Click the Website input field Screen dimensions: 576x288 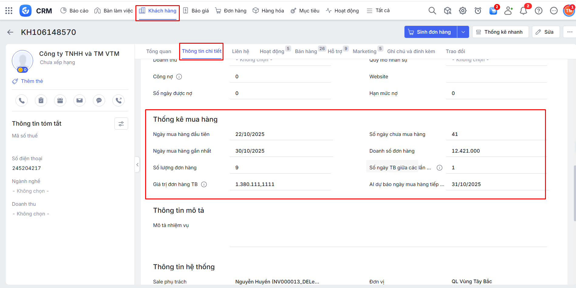click(496, 76)
